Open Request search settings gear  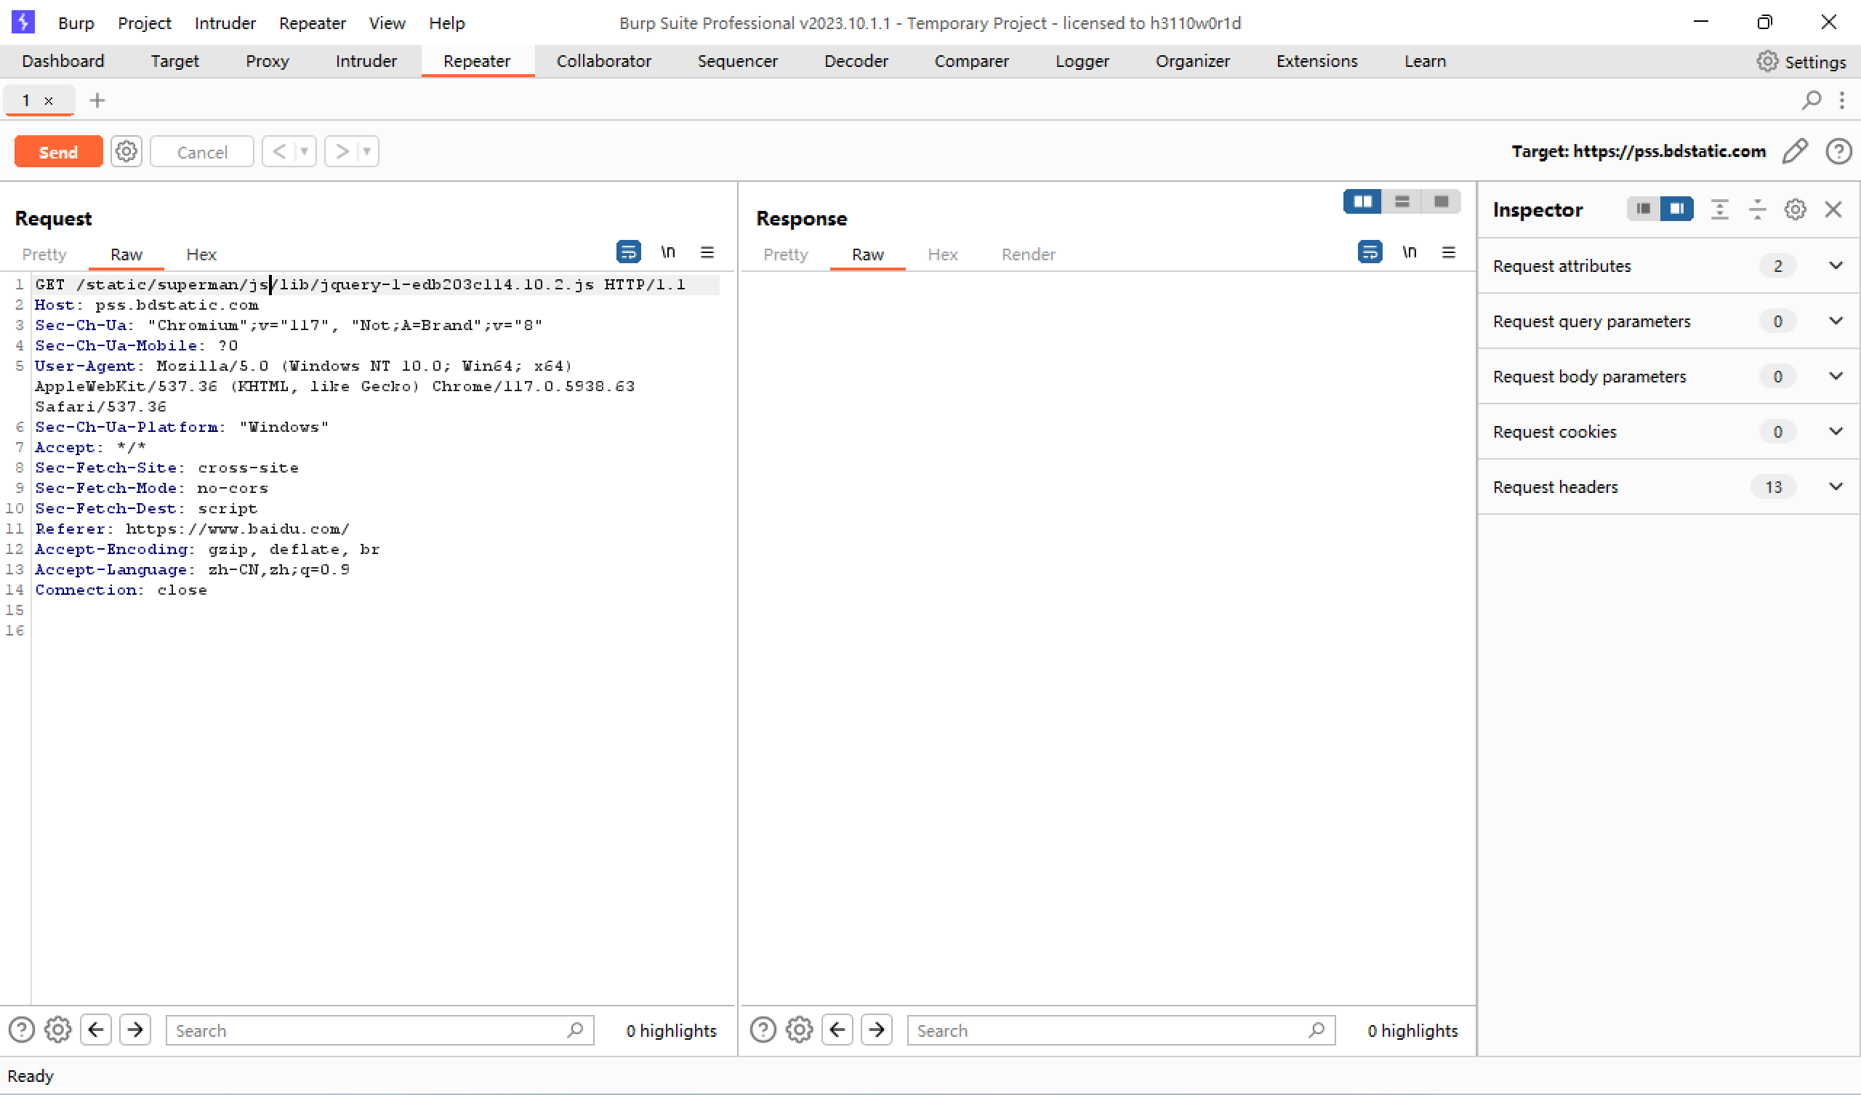coord(57,1030)
